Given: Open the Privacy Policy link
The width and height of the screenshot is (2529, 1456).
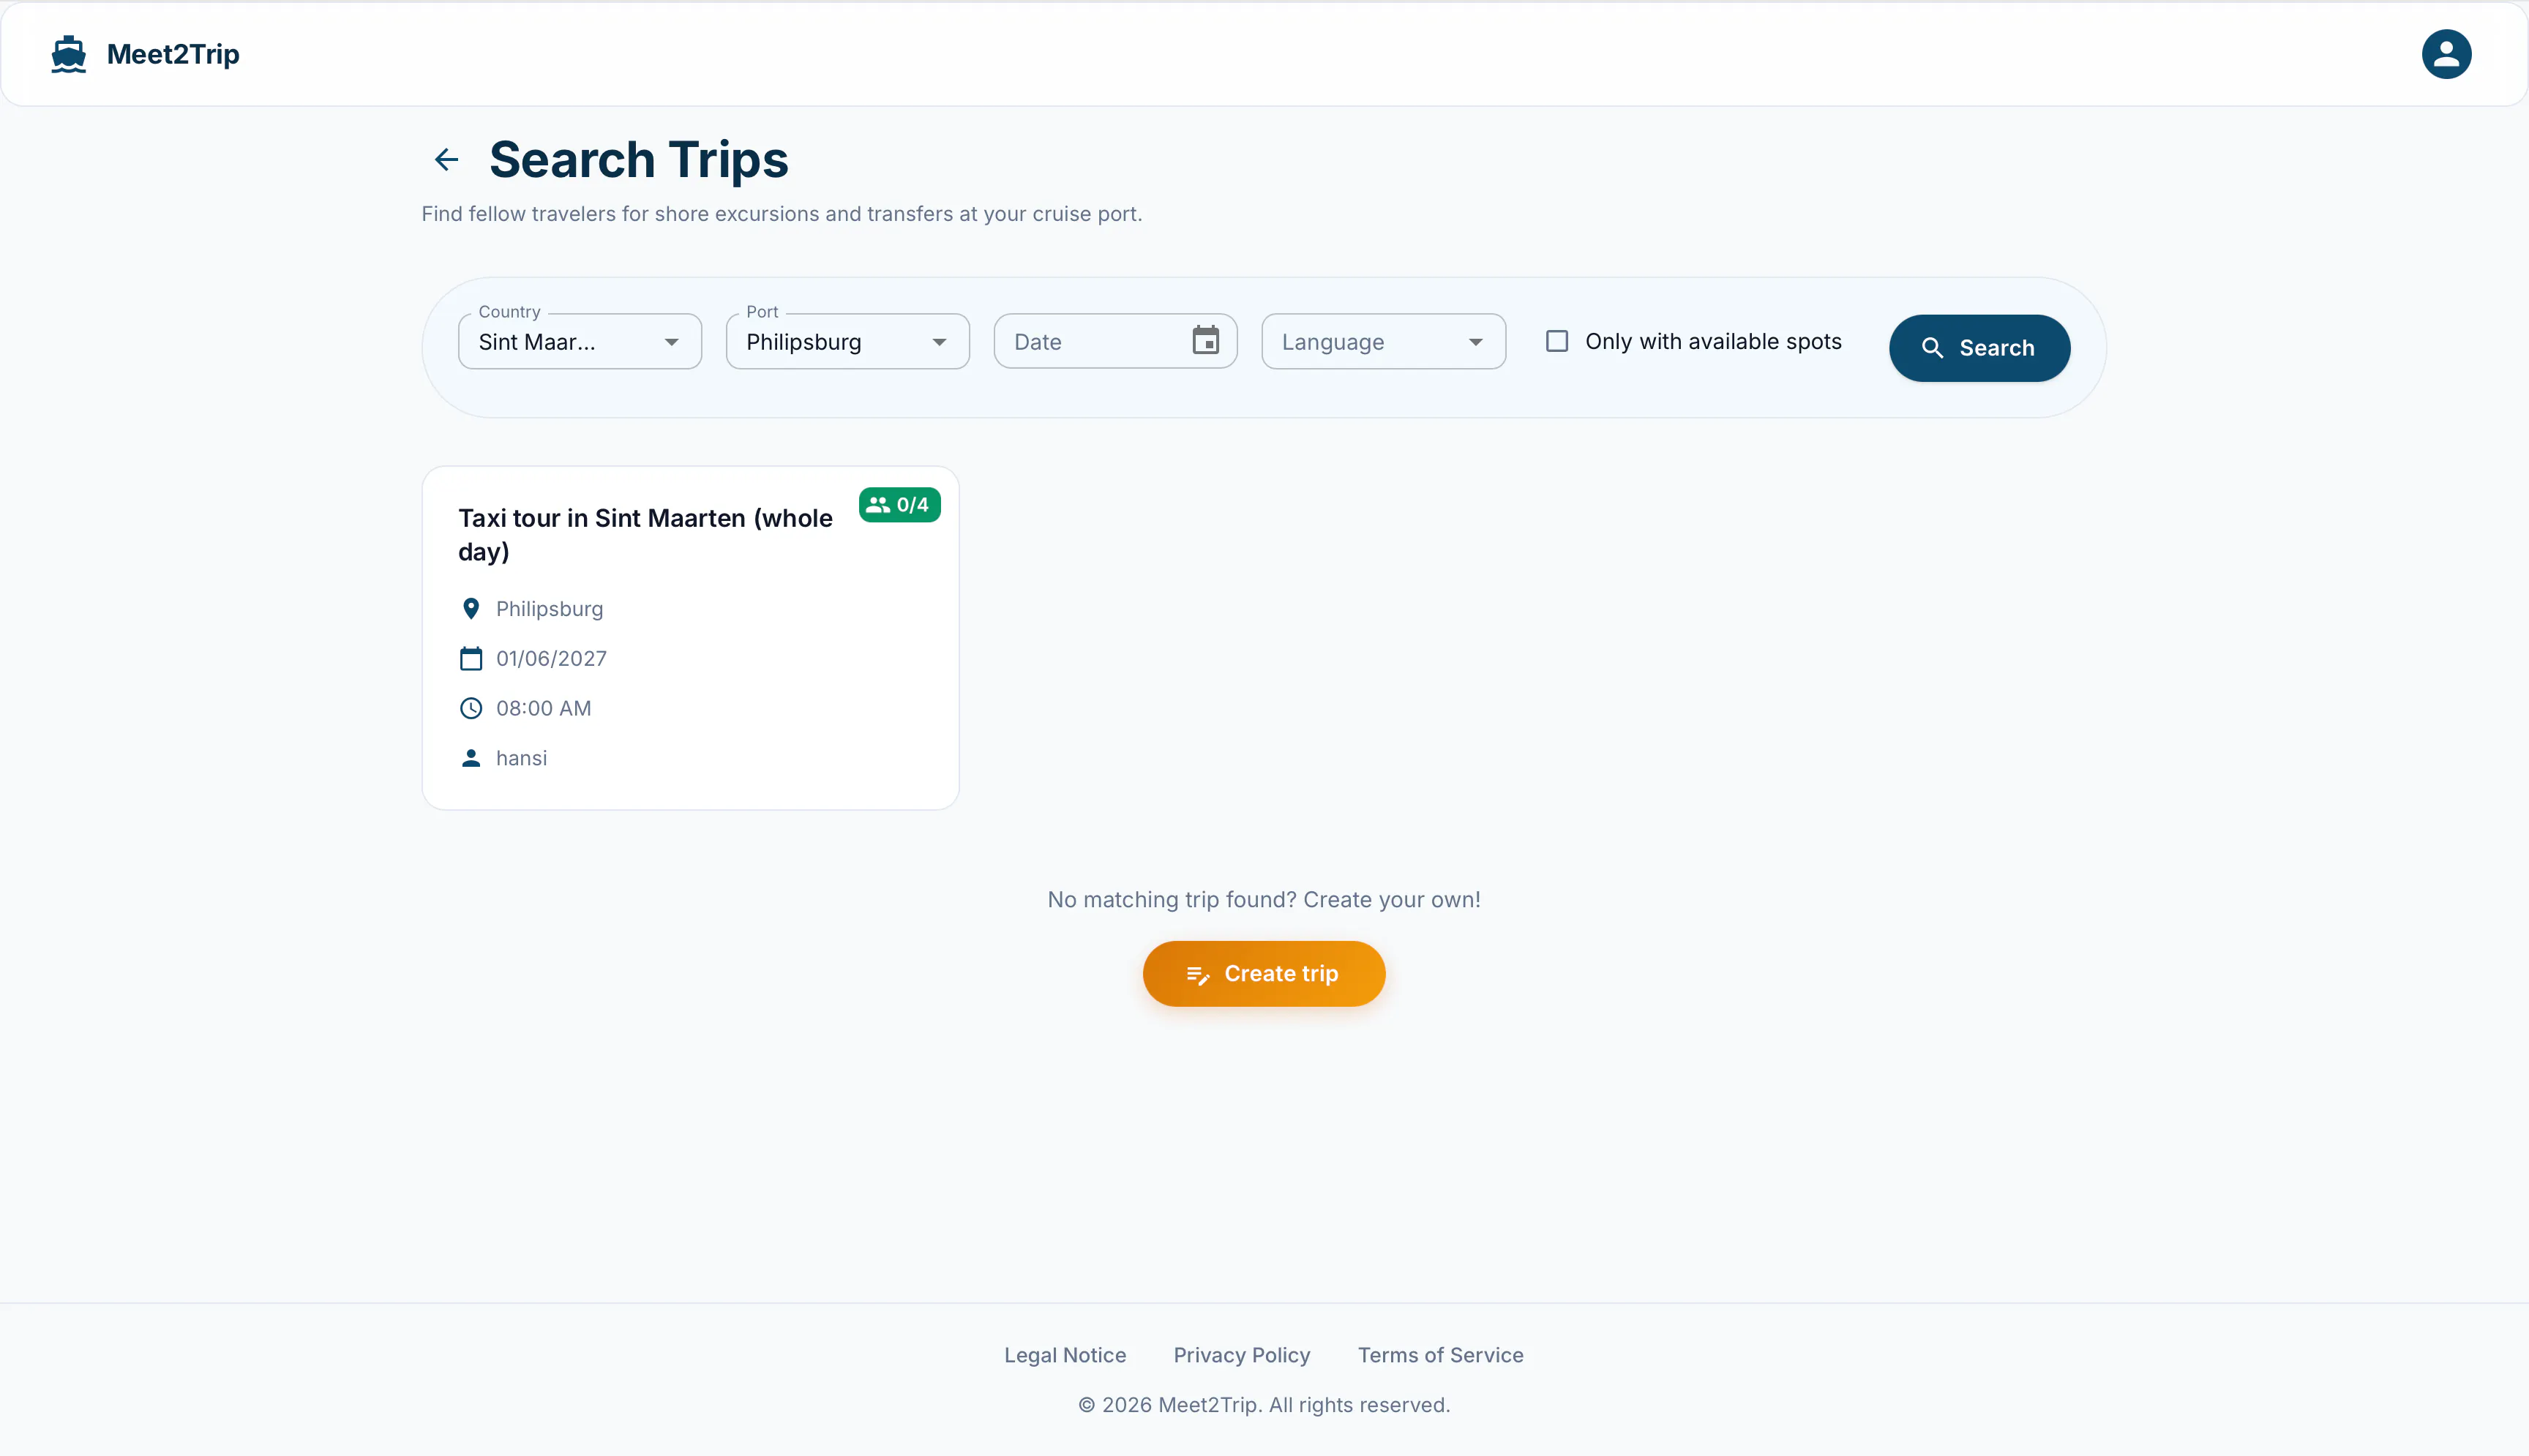Looking at the screenshot, I should click(x=1242, y=1355).
